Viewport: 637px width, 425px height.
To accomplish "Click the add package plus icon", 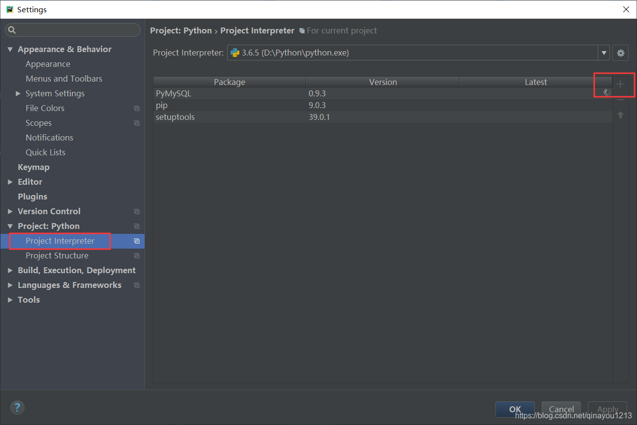I will point(620,84).
